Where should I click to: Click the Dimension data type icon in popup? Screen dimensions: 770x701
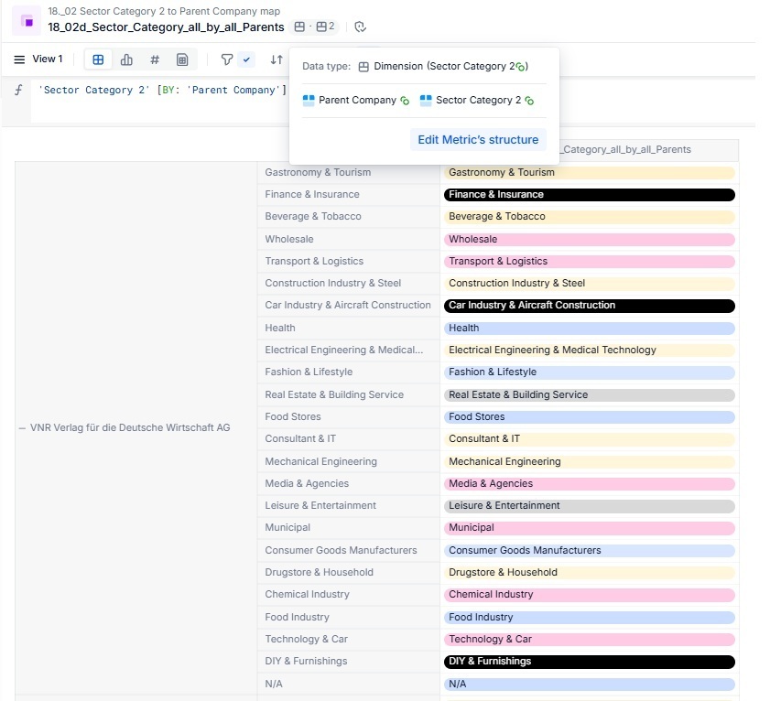(x=363, y=67)
